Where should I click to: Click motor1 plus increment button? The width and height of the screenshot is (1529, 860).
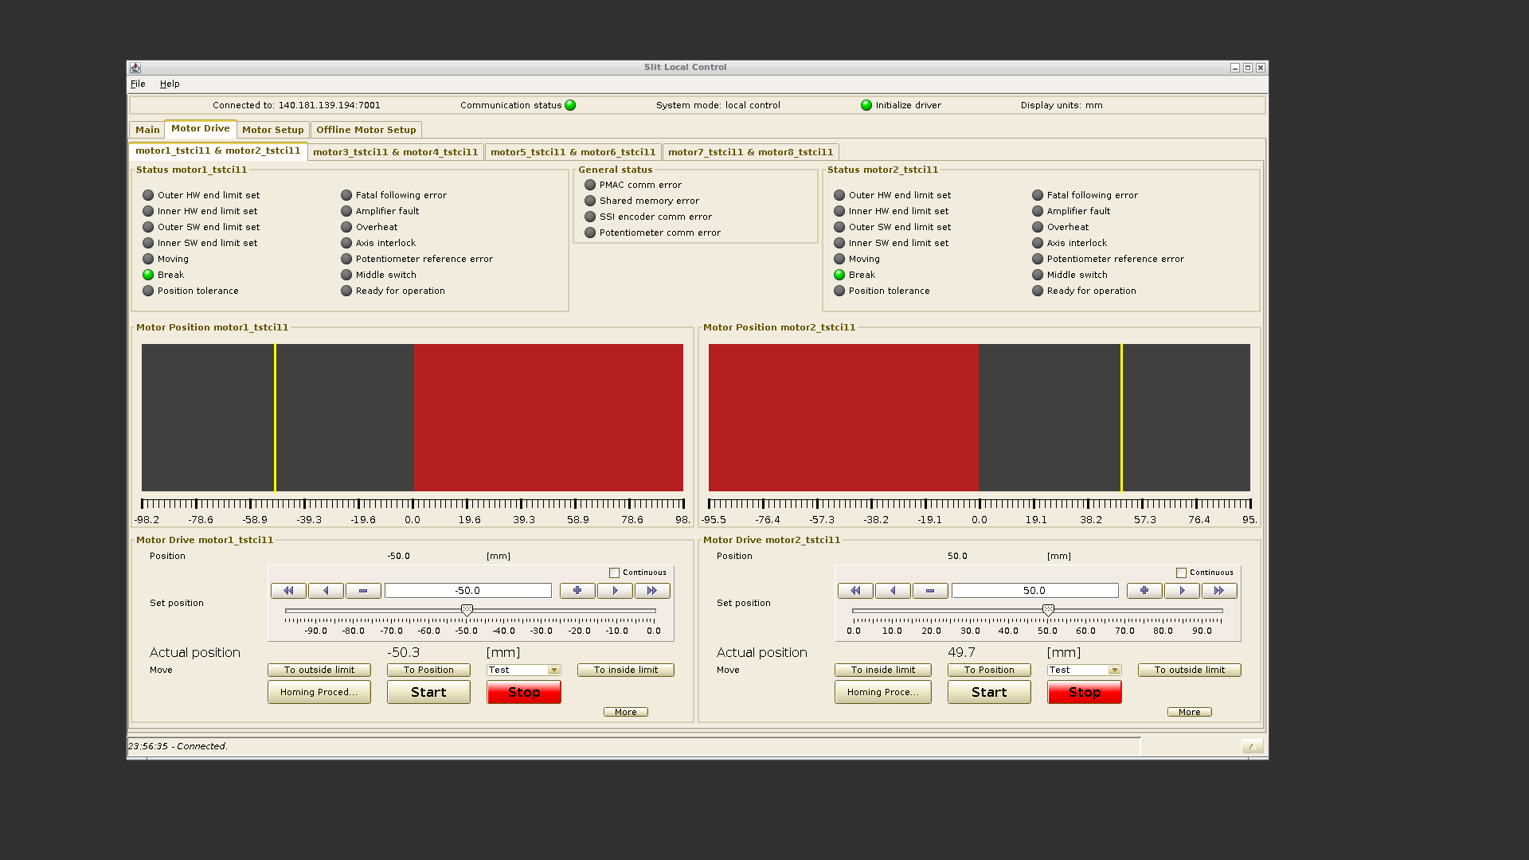(577, 591)
